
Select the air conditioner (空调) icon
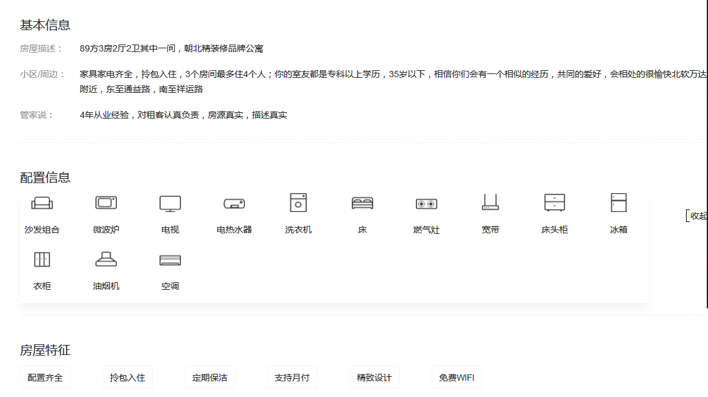pyautogui.click(x=170, y=260)
